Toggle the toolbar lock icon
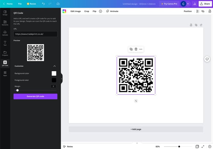Viewport: 213px width, 149px height. pos(210,11)
